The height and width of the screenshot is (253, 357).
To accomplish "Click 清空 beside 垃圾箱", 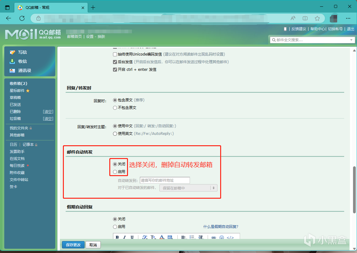I will tap(48, 119).
